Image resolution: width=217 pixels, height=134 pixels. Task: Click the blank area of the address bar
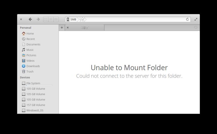(x=136, y=19)
